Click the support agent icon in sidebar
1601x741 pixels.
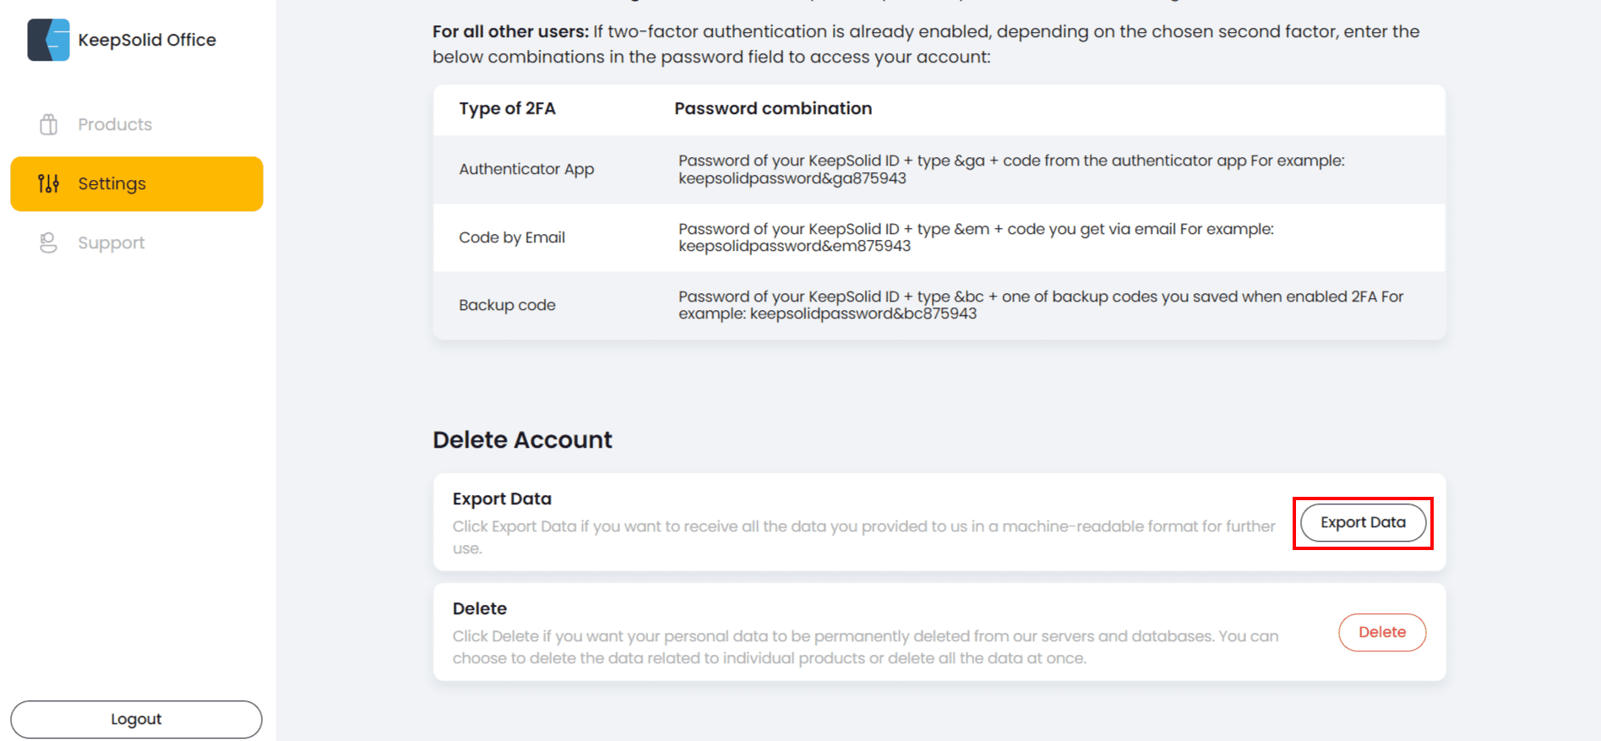(49, 242)
